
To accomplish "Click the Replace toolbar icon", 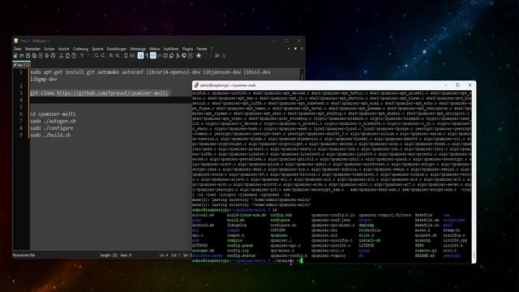I will 103,56.
